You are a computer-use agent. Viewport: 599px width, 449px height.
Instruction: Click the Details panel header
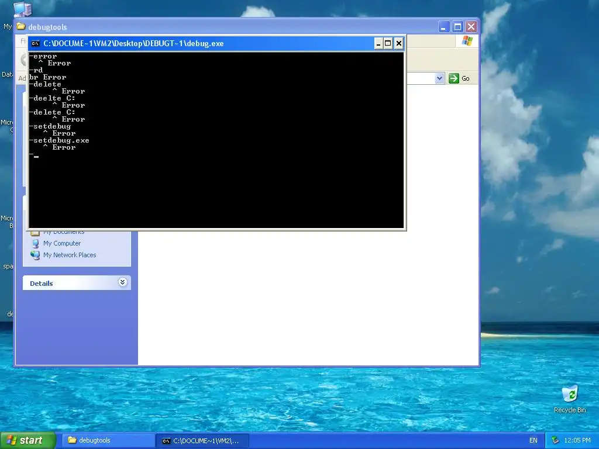(77, 283)
